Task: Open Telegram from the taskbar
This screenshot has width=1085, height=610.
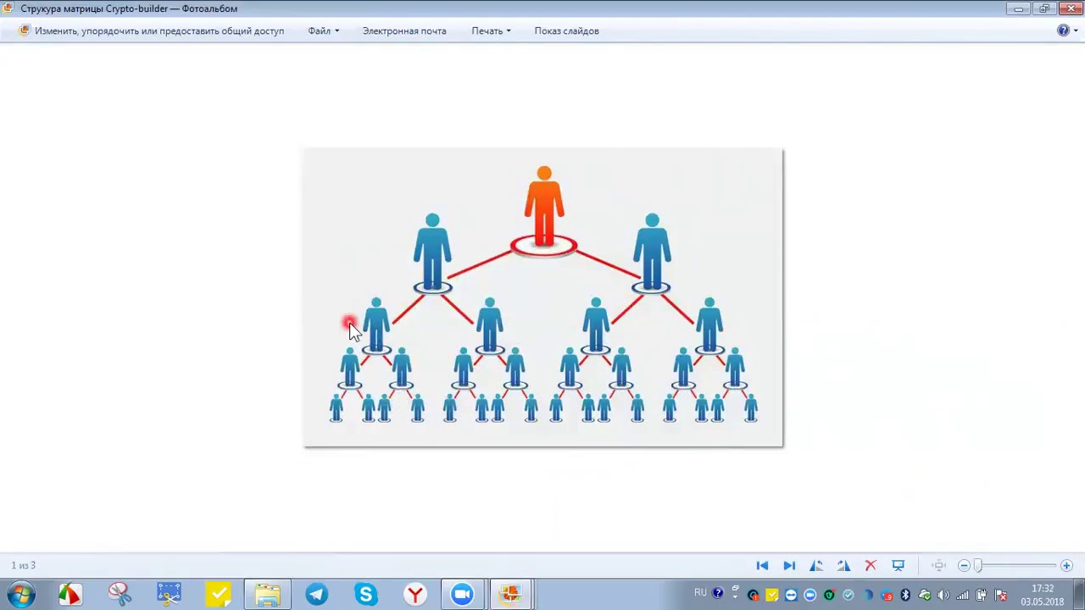Action: tap(316, 594)
